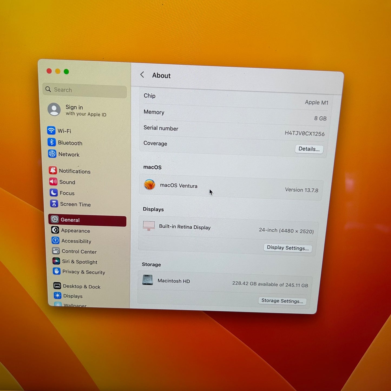Click the Privacy & Security hand icon

[x=57, y=271]
